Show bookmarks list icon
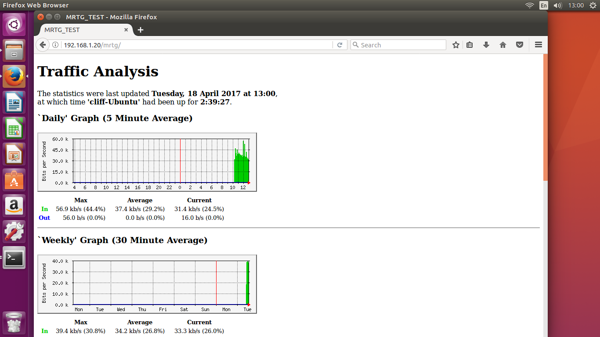600x337 pixels. pyautogui.click(x=470, y=45)
